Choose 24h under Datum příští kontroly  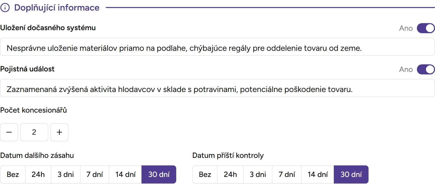[x=230, y=174]
